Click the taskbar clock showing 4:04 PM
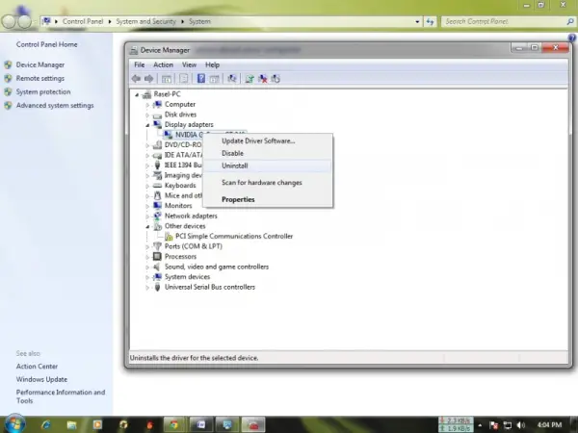 pos(549,425)
